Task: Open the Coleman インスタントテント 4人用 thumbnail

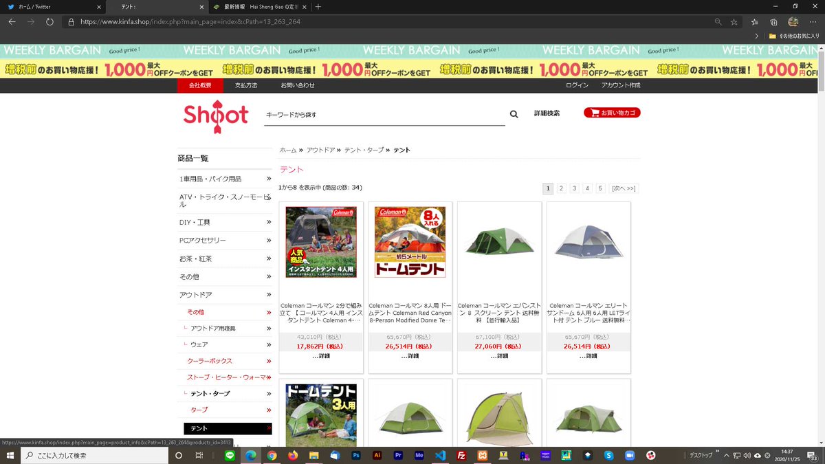Action: tap(321, 242)
